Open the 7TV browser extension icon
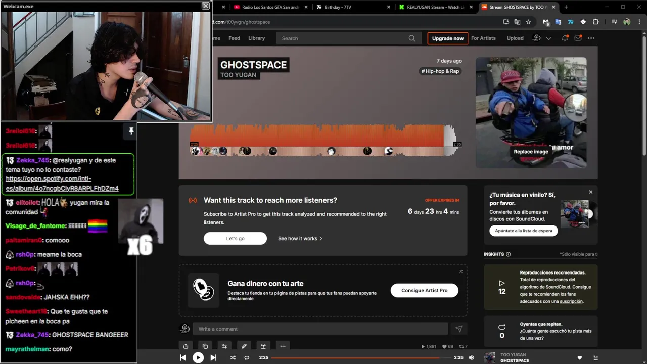Image resolution: width=647 pixels, height=364 pixels. click(570, 22)
